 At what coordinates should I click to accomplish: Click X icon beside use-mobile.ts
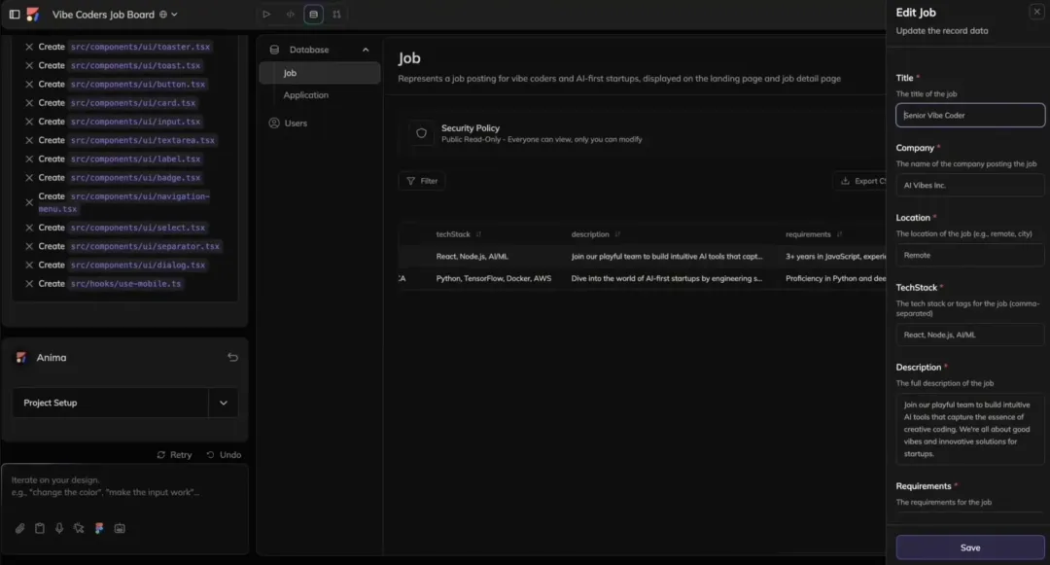point(29,284)
